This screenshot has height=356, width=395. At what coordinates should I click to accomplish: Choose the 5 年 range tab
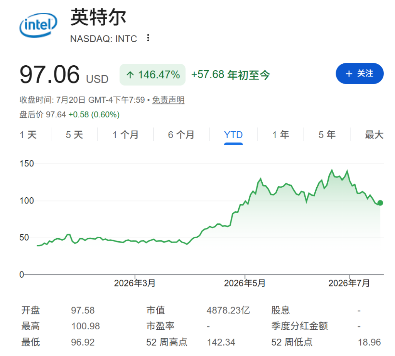click(x=327, y=135)
